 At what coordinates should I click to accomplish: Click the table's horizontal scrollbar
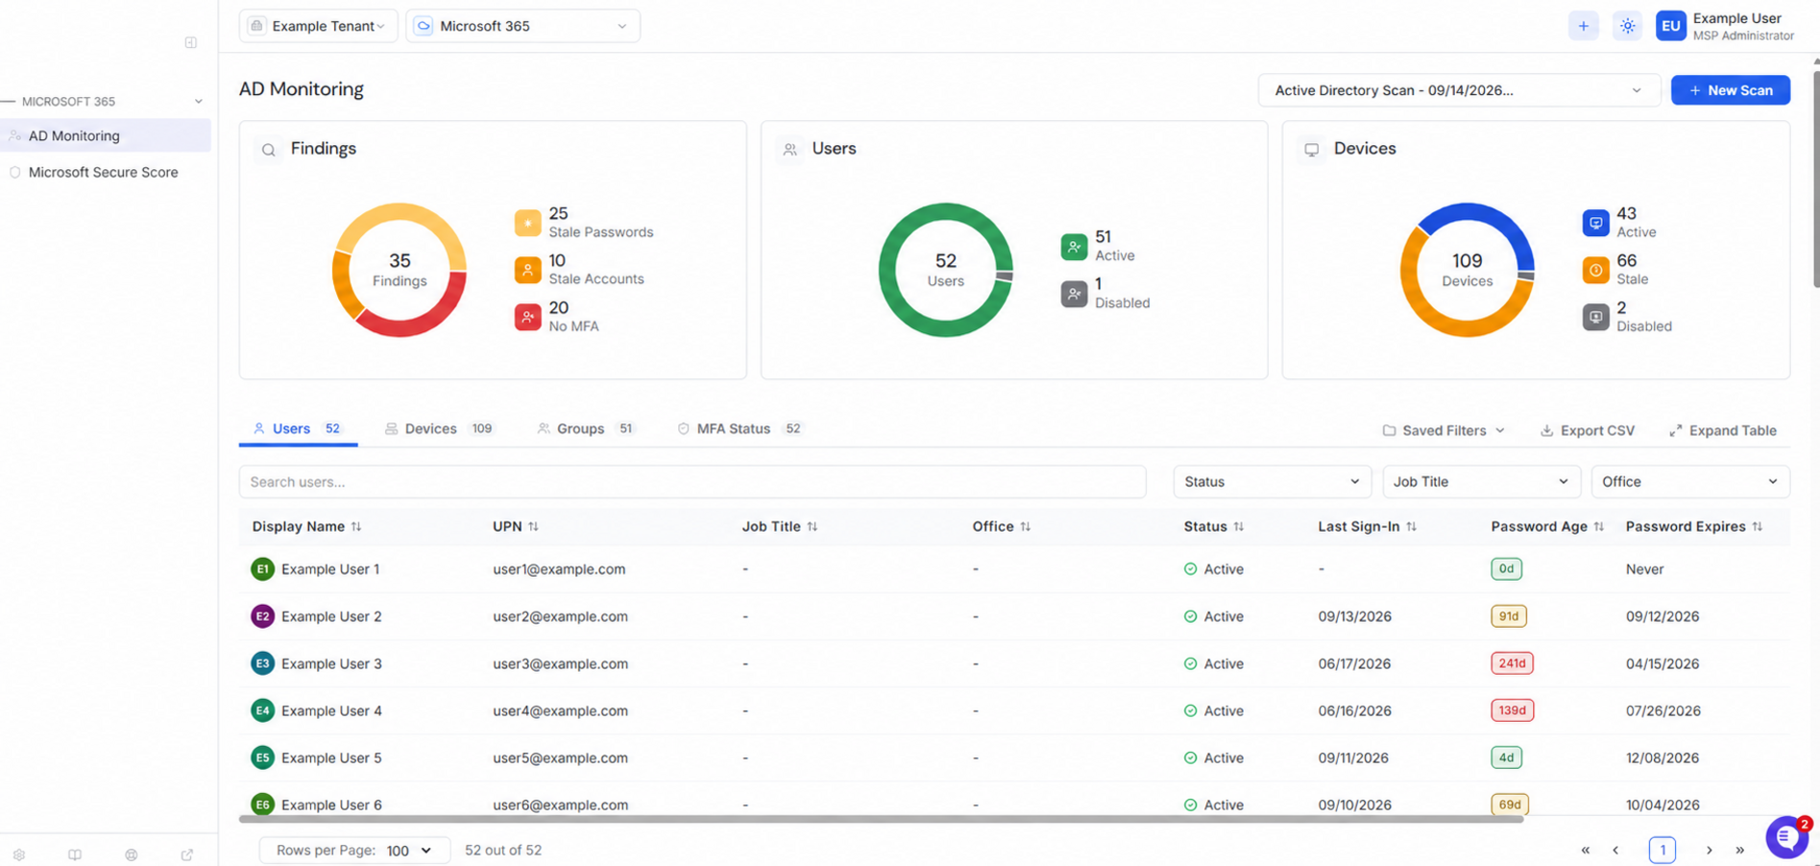881,820
